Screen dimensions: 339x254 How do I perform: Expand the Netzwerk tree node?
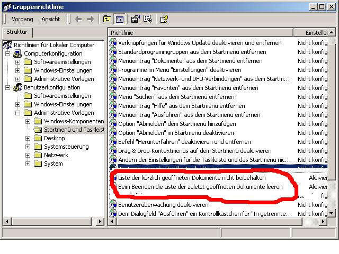28,155
